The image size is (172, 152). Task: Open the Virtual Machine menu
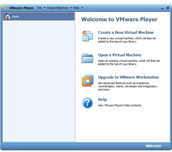(58, 8)
